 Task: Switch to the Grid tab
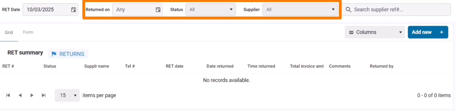pyautogui.click(x=9, y=32)
